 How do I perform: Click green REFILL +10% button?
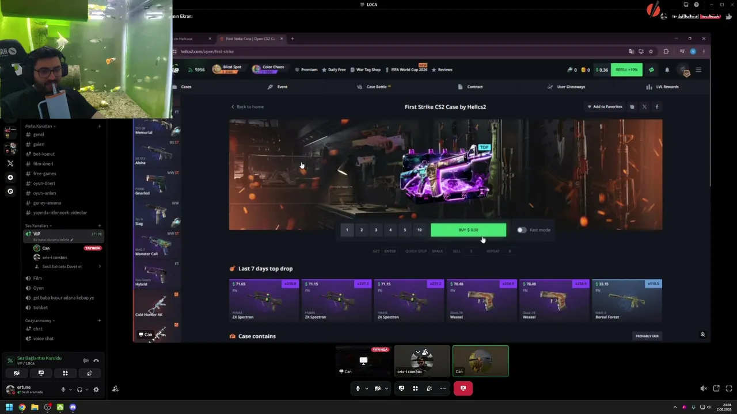click(x=626, y=70)
